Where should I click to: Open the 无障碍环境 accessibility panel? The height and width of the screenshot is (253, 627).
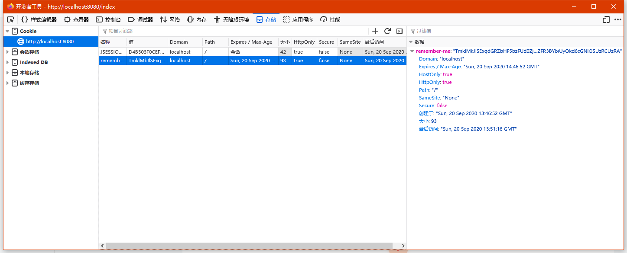pyautogui.click(x=232, y=19)
